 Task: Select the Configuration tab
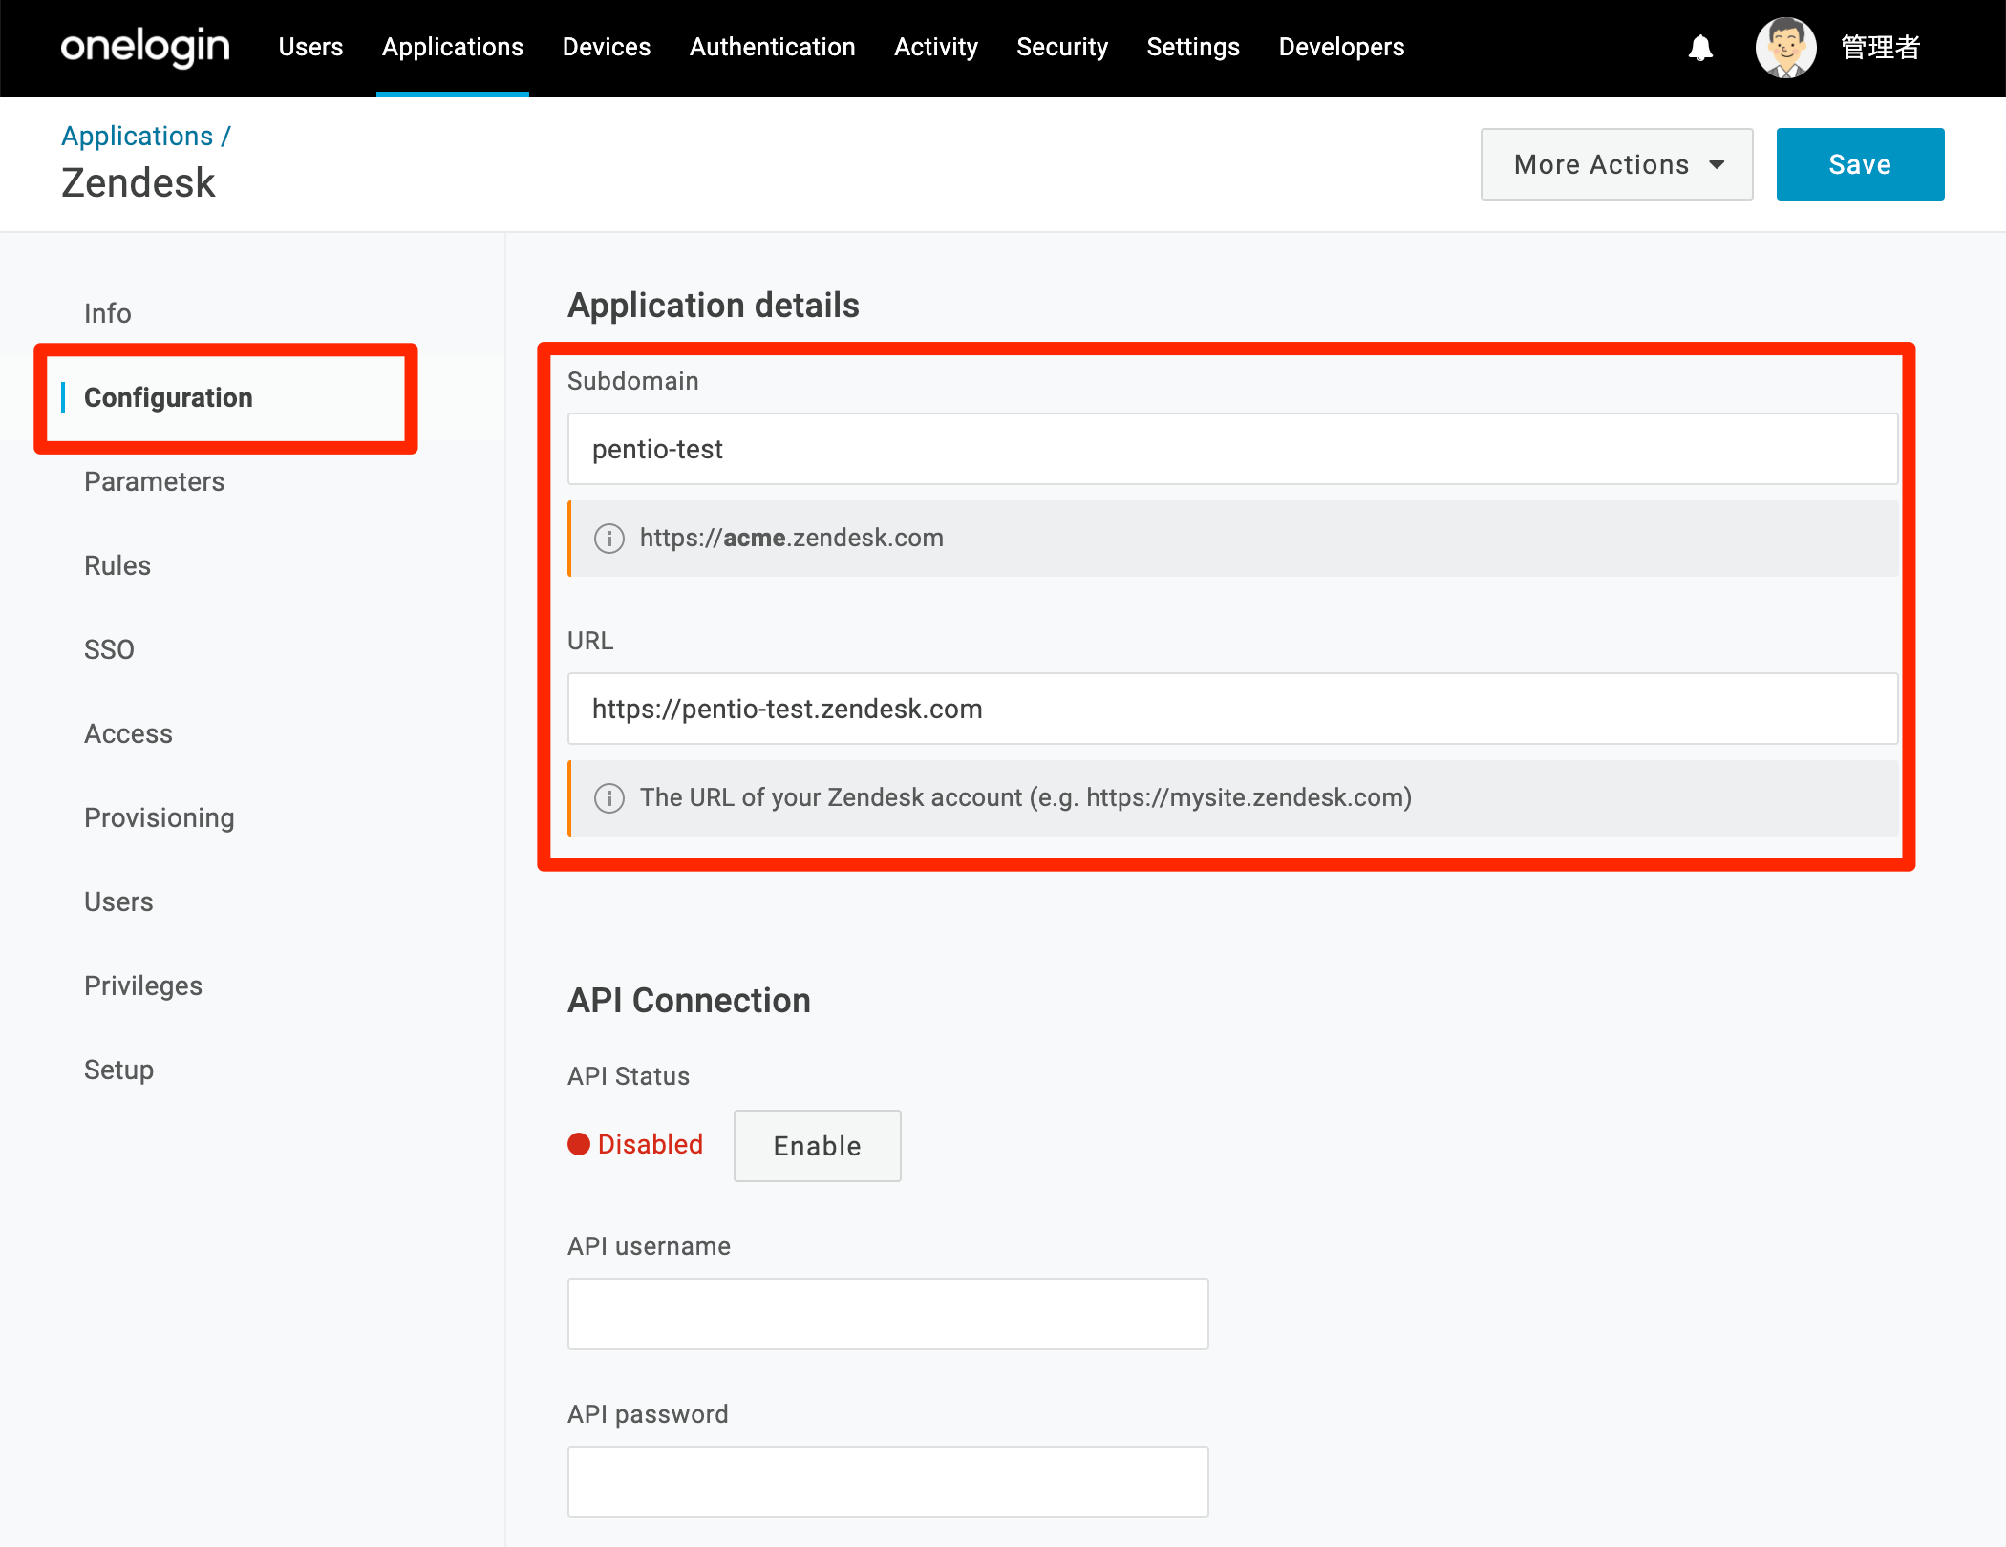click(x=168, y=397)
